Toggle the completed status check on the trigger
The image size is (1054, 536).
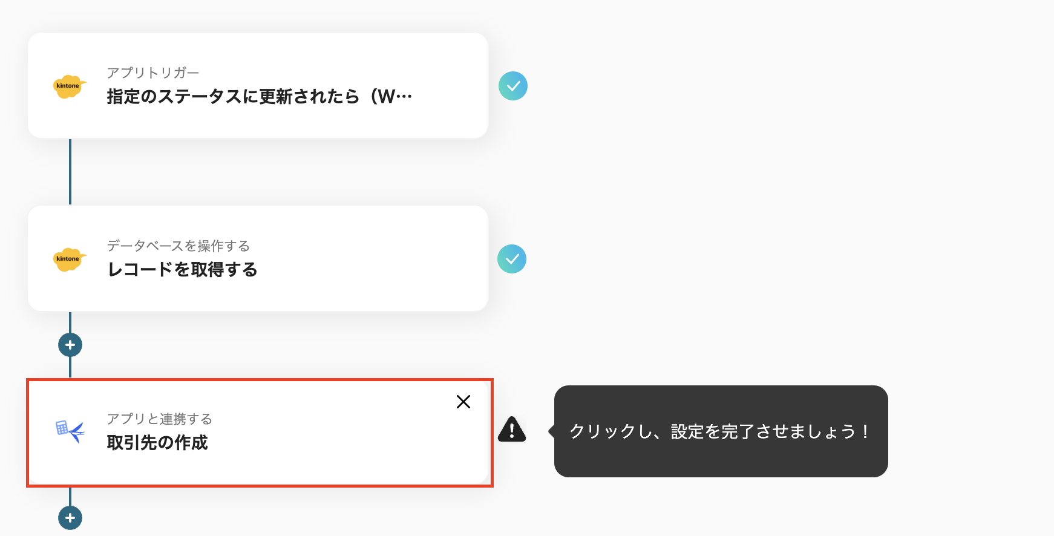point(513,86)
